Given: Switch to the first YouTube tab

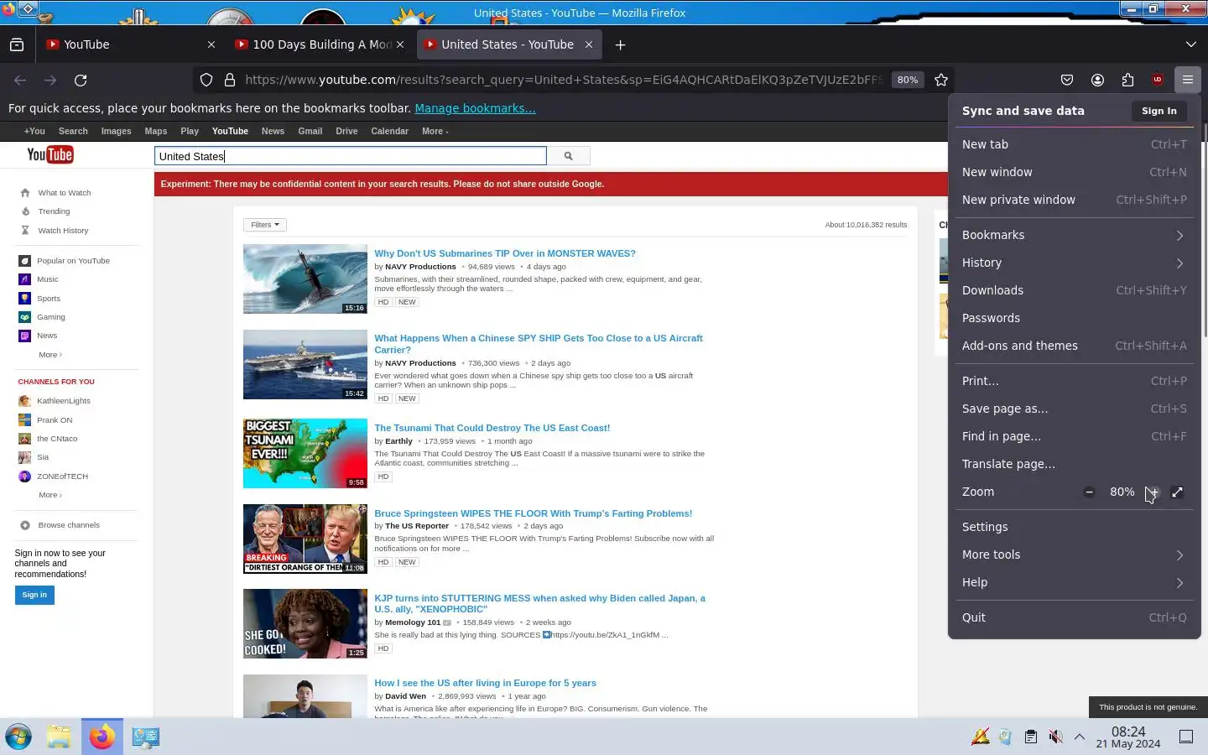Looking at the screenshot, I should tap(130, 44).
